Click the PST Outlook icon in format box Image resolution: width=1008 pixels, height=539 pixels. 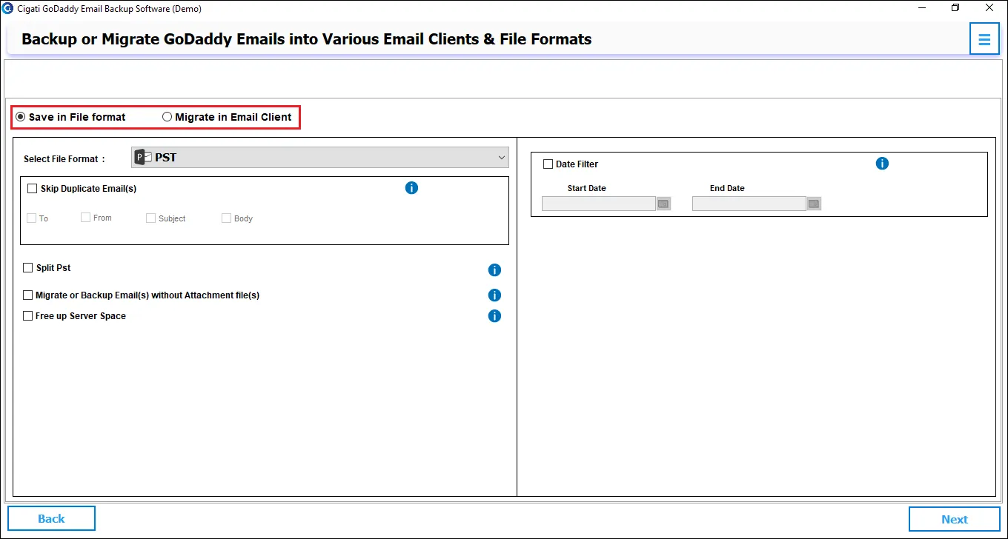click(143, 157)
